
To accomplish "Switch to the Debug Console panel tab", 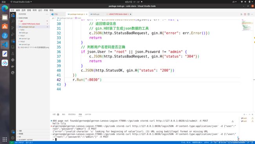I will click(x=72, y=114).
